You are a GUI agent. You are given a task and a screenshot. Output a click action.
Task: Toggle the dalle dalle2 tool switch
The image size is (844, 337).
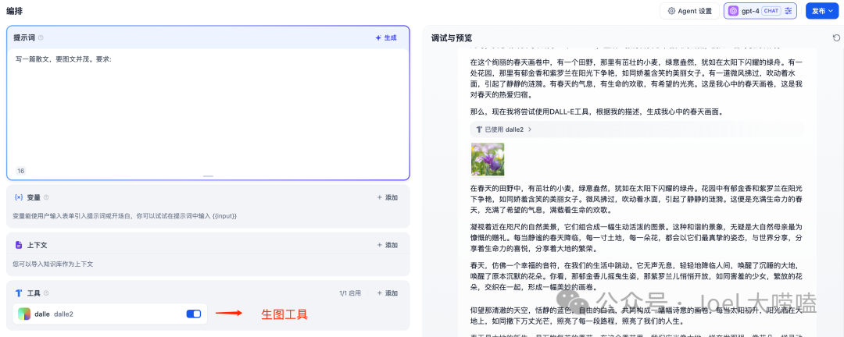(x=193, y=314)
